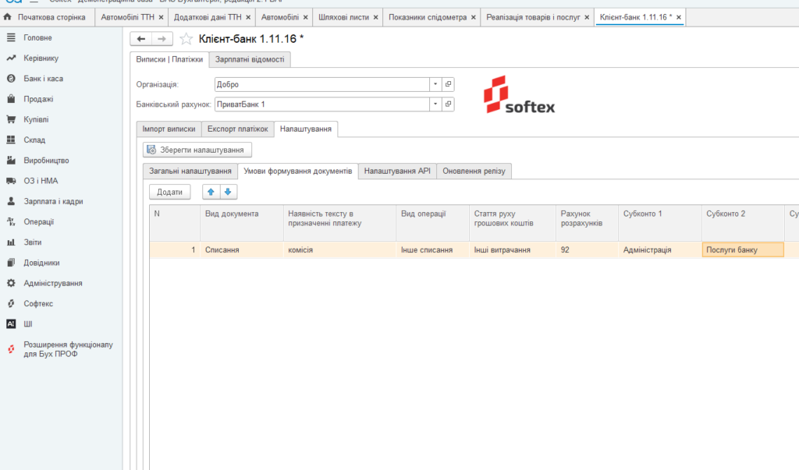Viewport: 799px width, 470px height.
Task: Open Банк і каса sidebar section
Action: pyautogui.click(x=44, y=79)
